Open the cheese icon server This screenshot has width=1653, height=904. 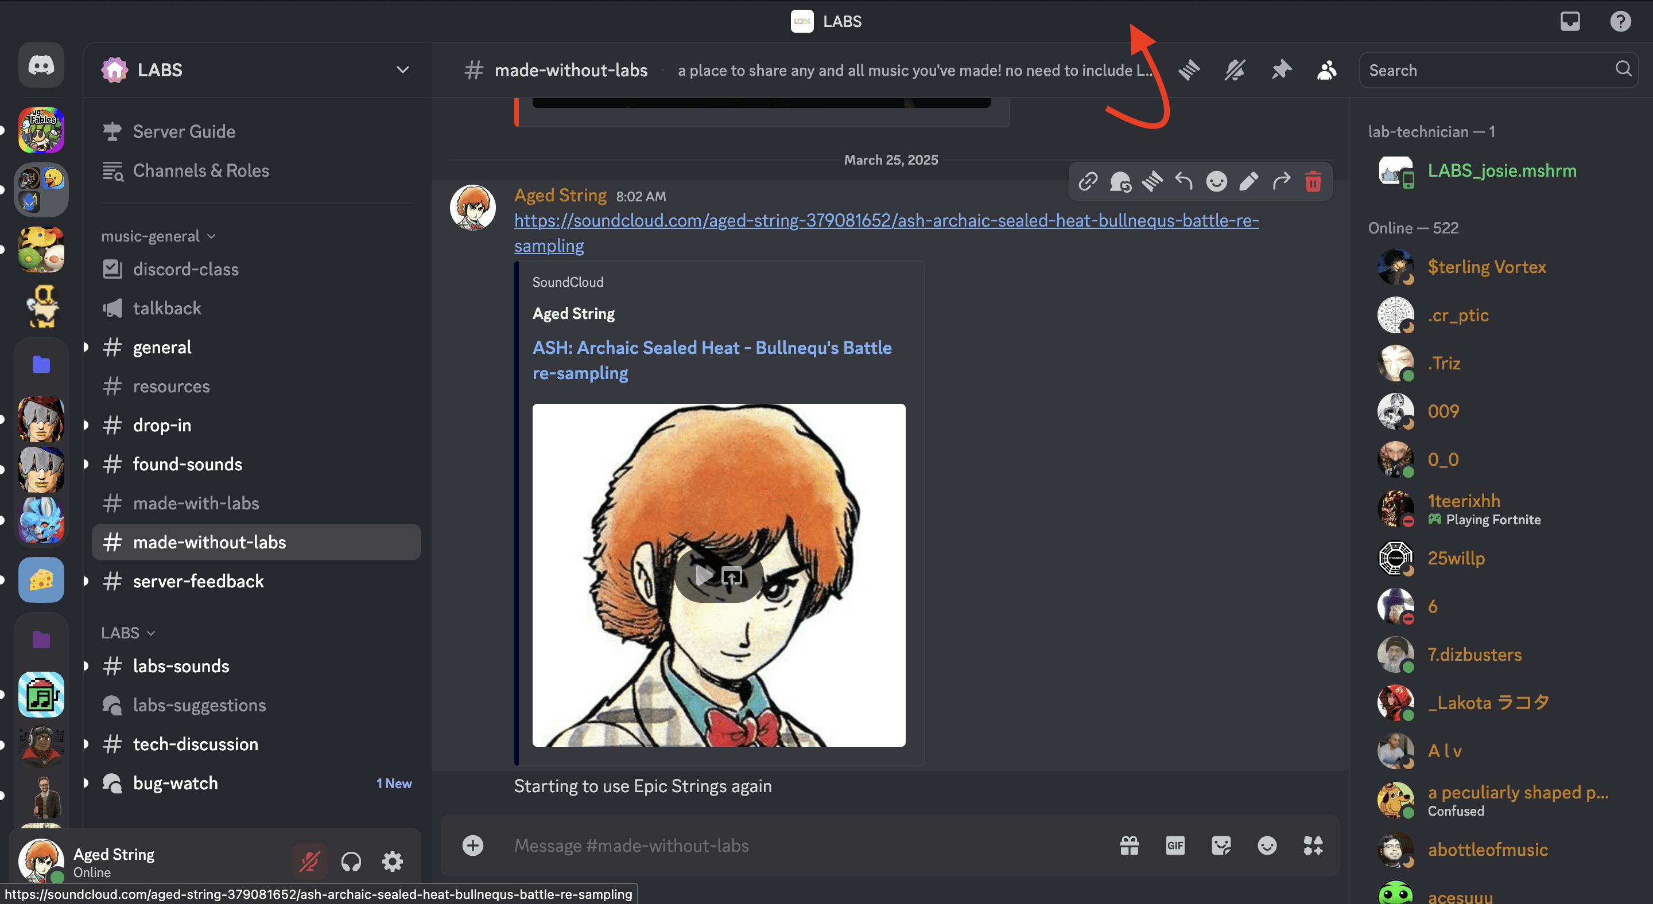click(x=41, y=580)
